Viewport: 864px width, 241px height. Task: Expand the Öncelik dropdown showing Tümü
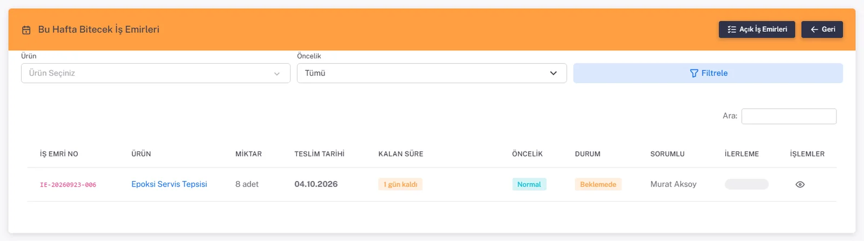click(431, 73)
